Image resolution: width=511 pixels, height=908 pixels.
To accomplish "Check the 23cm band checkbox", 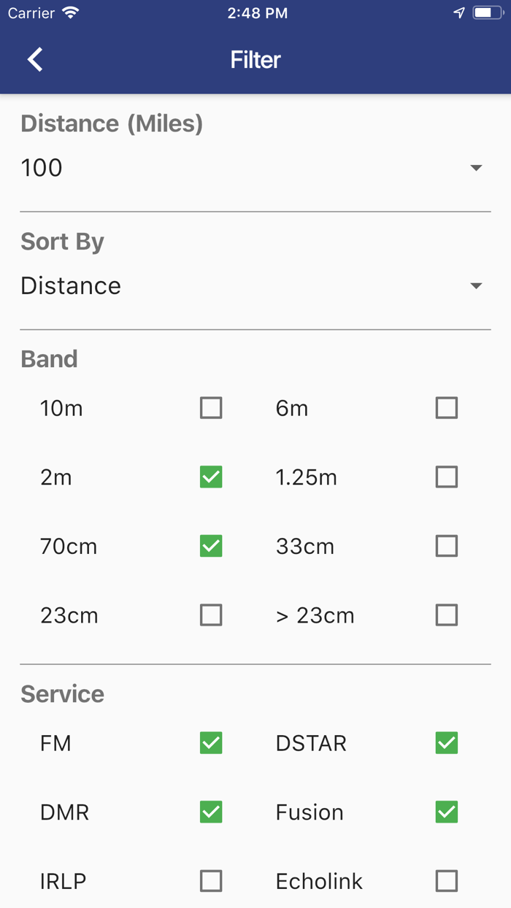I will click(x=211, y=615).
